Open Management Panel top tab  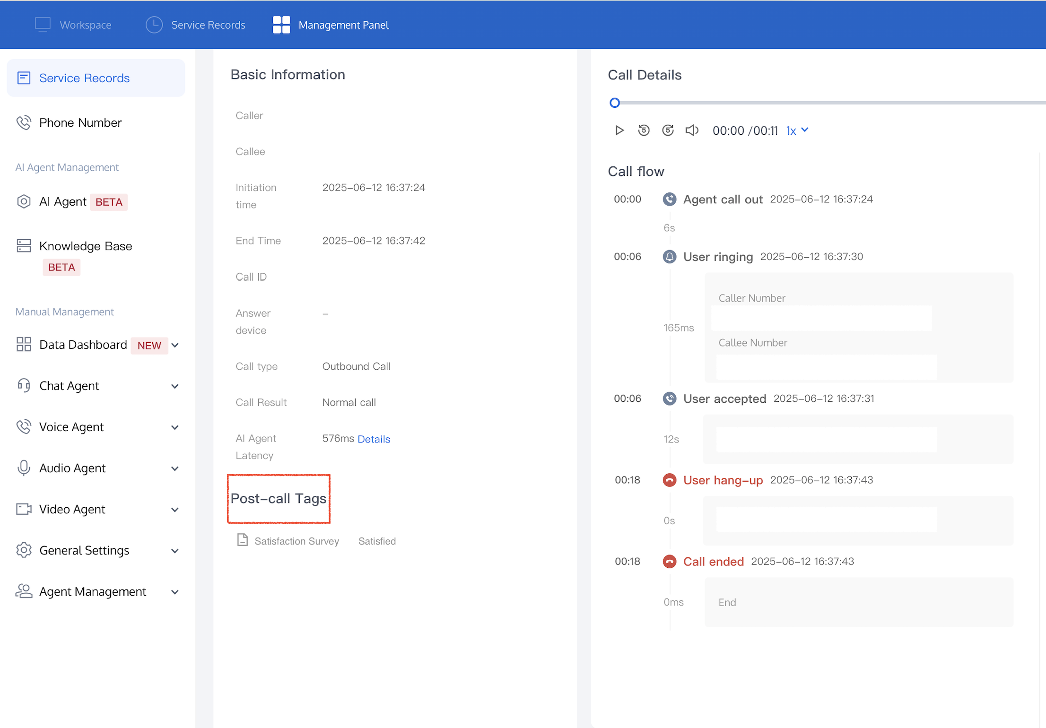tap(331, 25)
